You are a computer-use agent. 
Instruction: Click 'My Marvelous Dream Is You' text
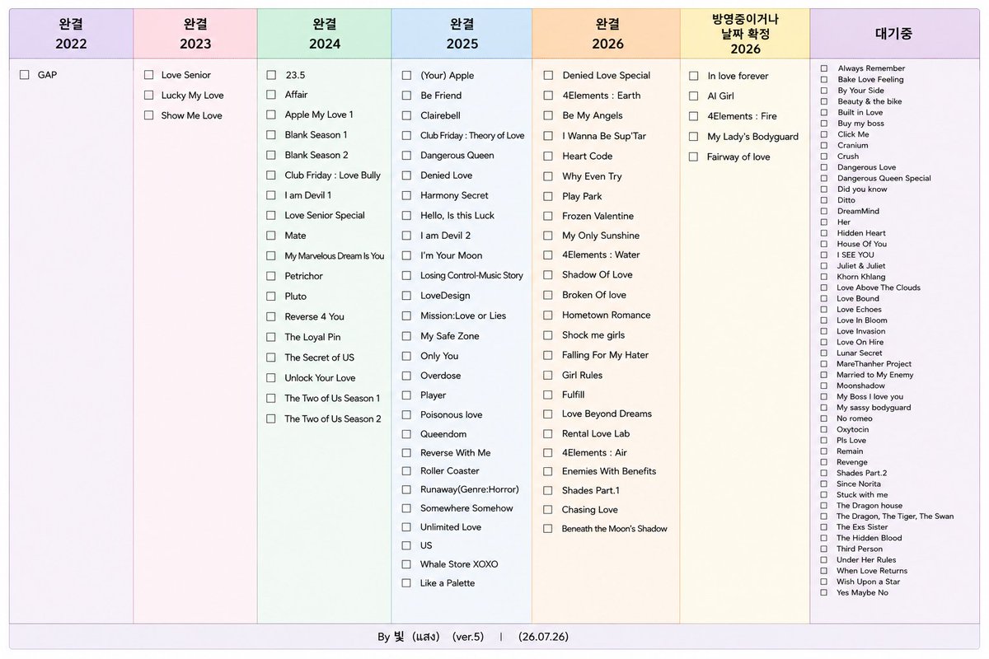pyautogui.click(x=335, y=256)
